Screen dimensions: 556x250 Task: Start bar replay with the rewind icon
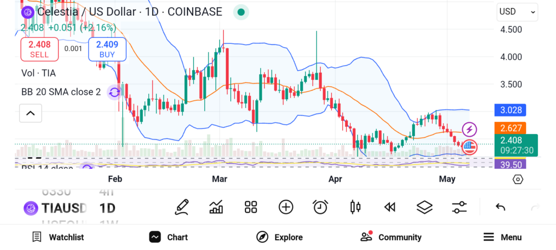pyautogui.click(x=389, y=207)
